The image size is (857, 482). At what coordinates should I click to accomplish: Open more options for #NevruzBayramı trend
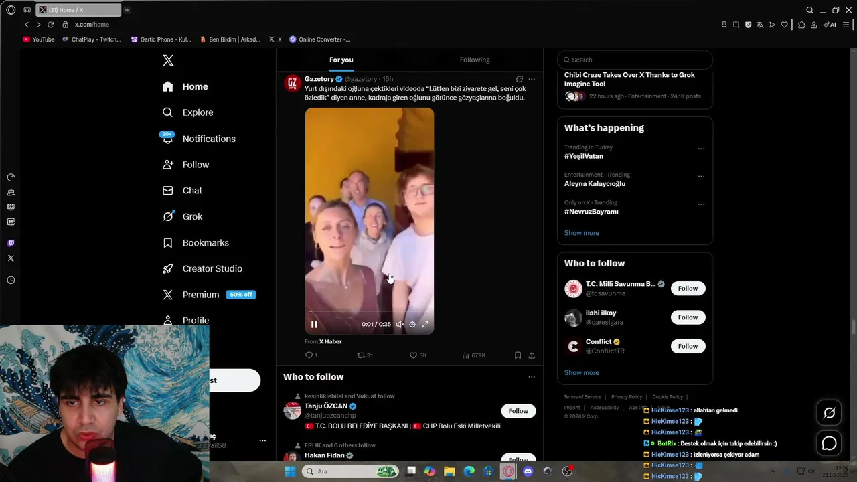click(x=701, y=204)
